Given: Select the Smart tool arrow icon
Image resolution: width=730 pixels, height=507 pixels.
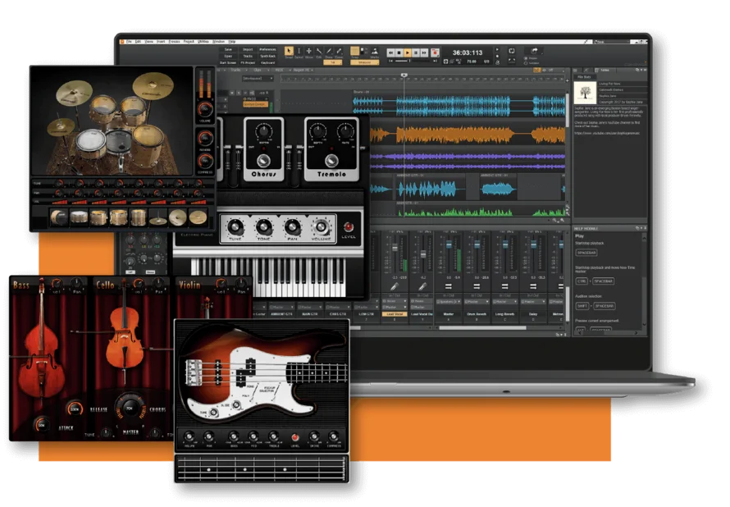Looking at the screenshot, I should [289, 52].
